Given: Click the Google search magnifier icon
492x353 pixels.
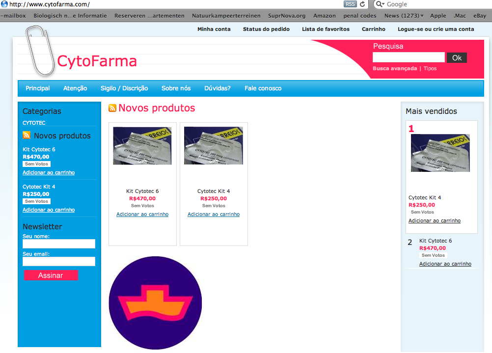Looking at the screenshot, I should 380,4.
